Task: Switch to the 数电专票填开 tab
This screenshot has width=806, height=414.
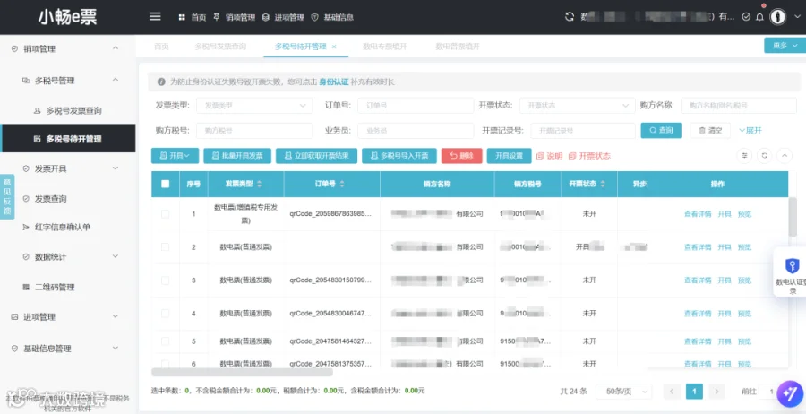Action: coord(384,47)
